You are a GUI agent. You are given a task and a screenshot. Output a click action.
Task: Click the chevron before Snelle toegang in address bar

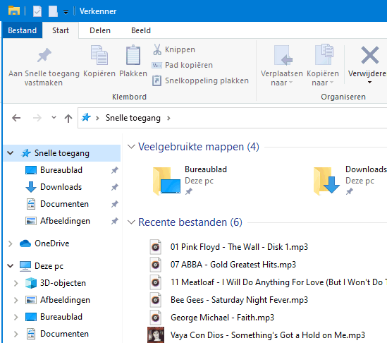tap(97, 118)
